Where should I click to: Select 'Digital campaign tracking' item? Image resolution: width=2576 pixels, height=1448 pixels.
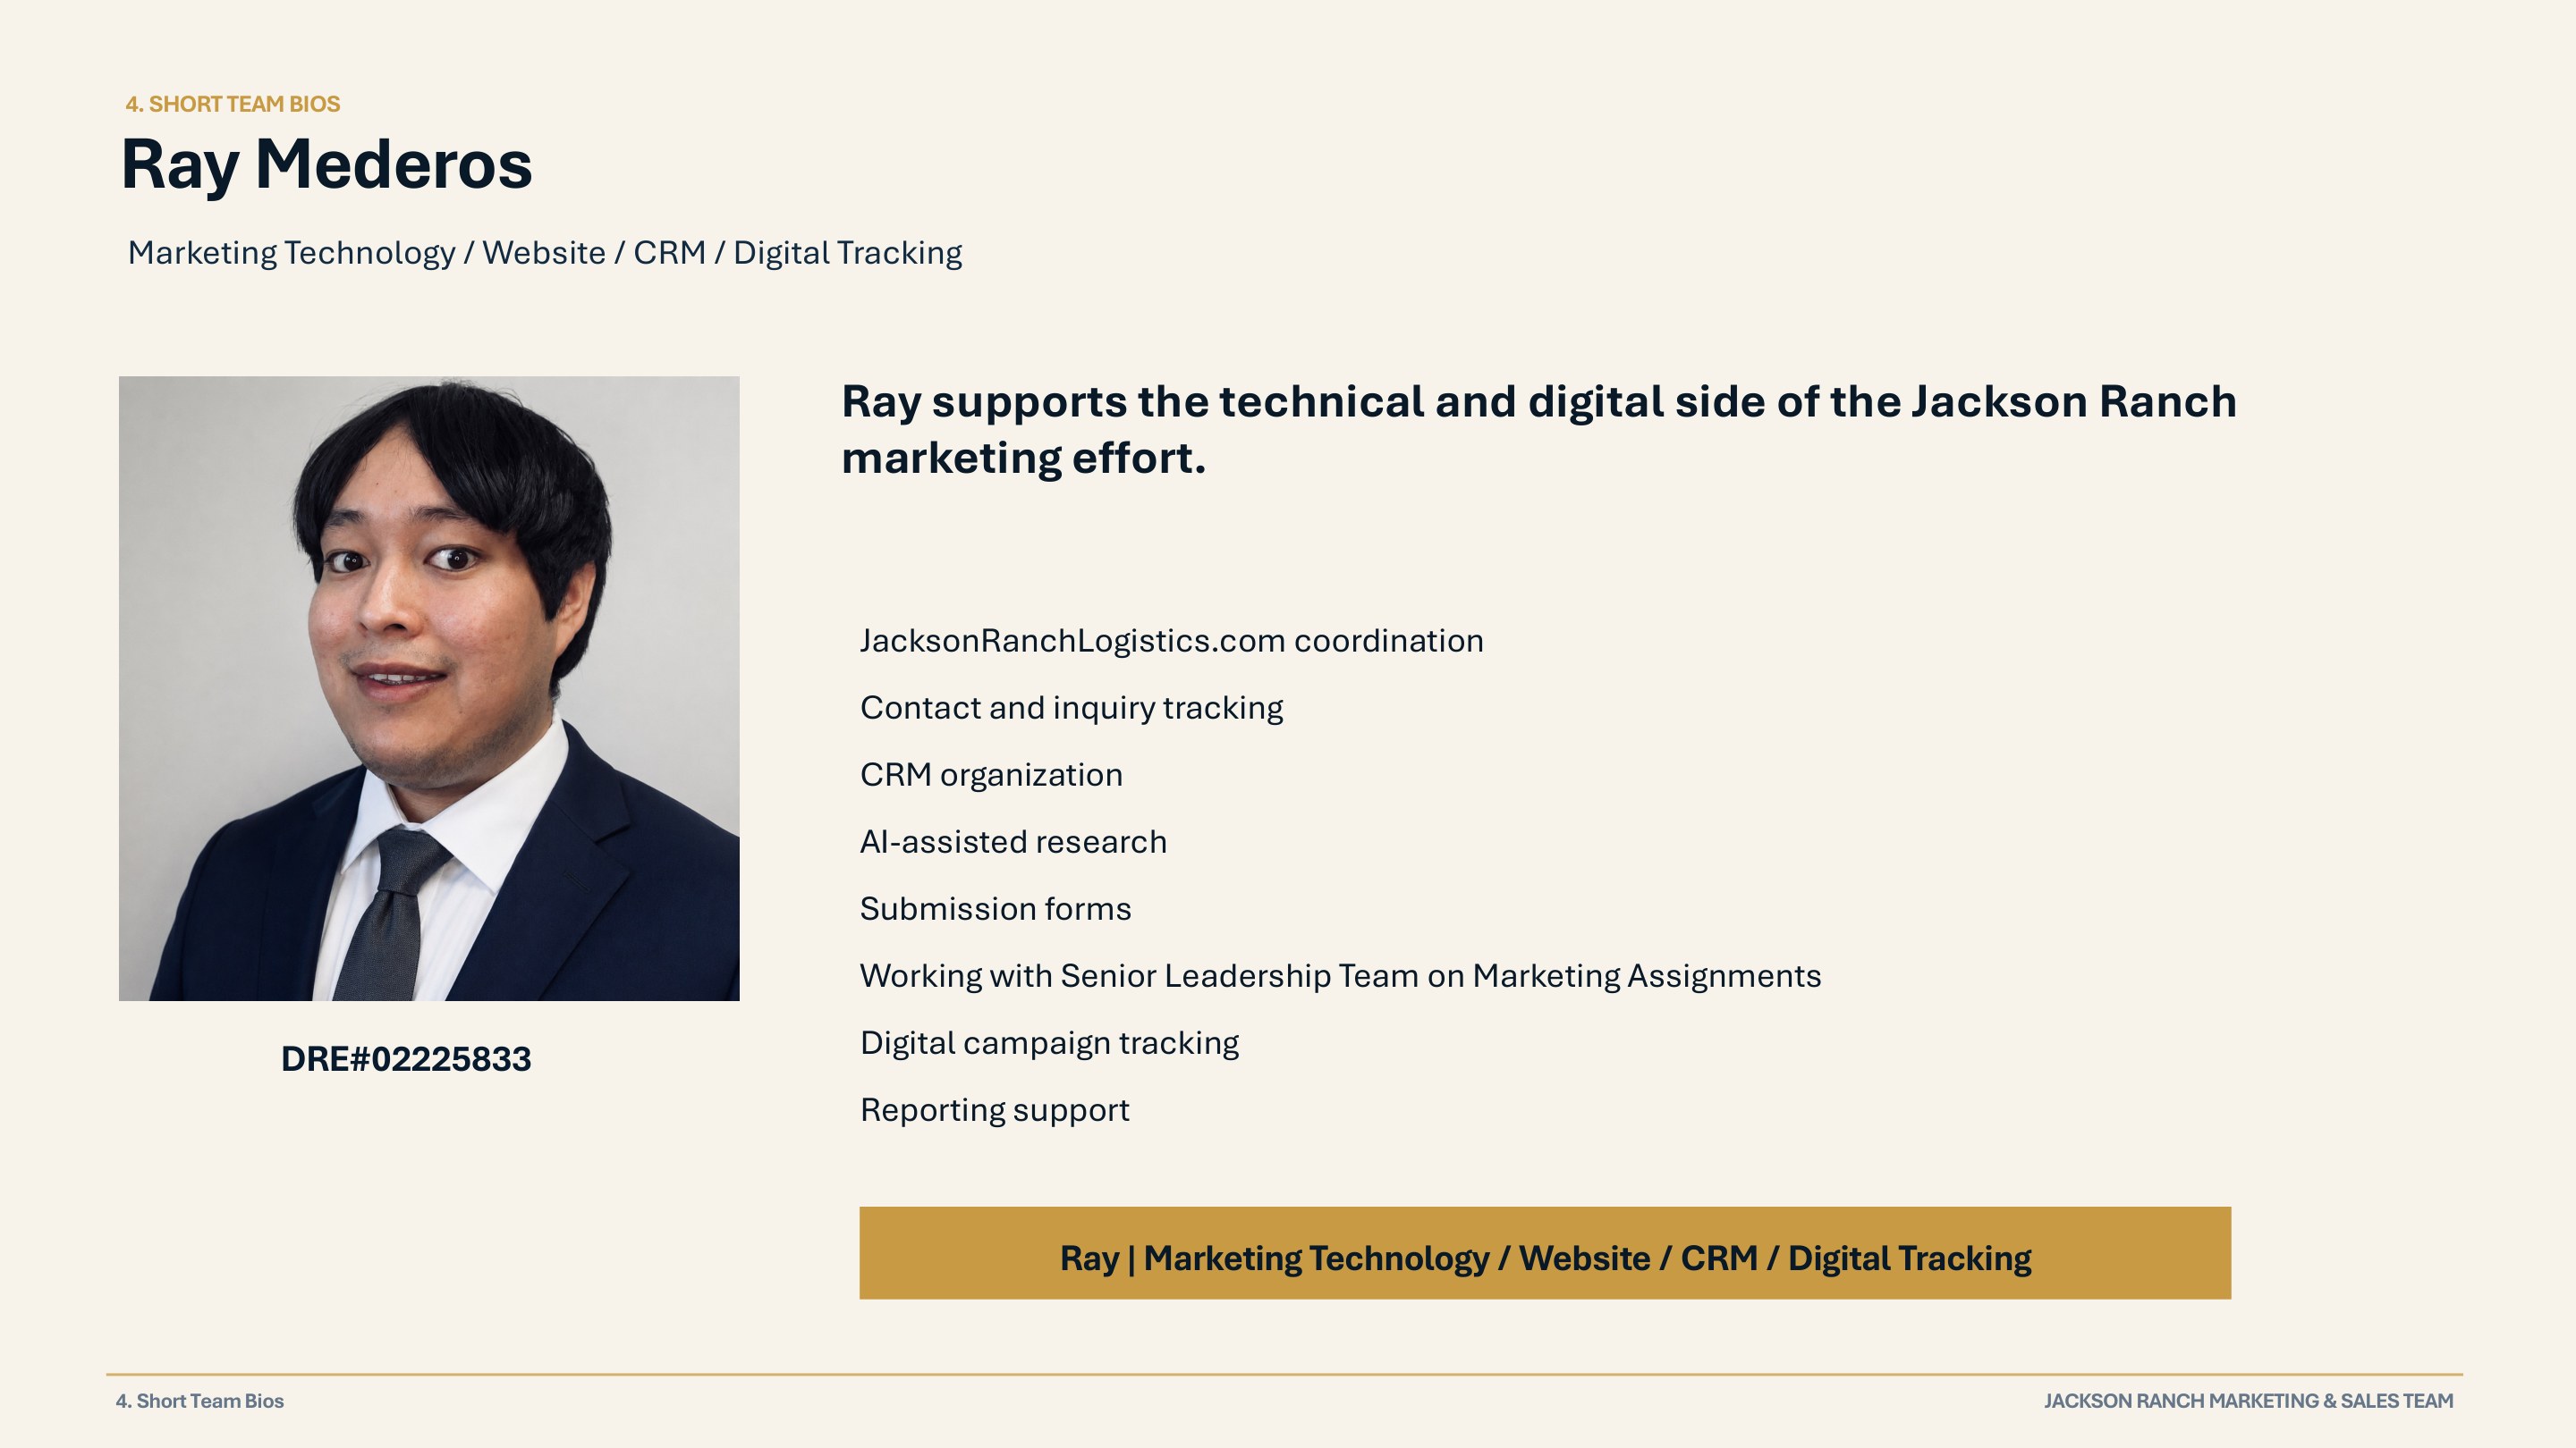[x=1049, y=1042]
